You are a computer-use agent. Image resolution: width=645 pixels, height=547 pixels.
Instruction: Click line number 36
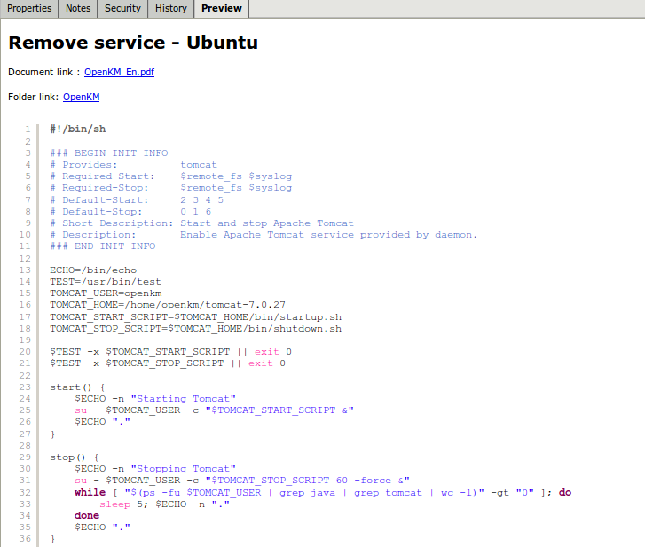point(25,538)
